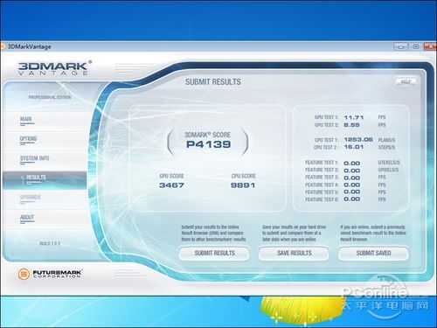Select the RESULTS sidebar item

click(45, 180)
